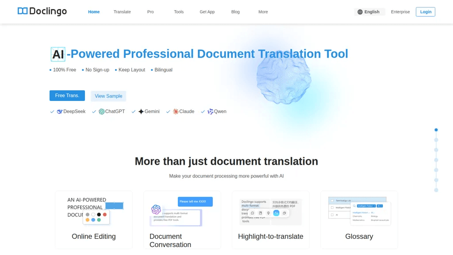Click the Claude burst icon
Image resolution: width=453 pixels, height=255 pixels.
(176, 112)
